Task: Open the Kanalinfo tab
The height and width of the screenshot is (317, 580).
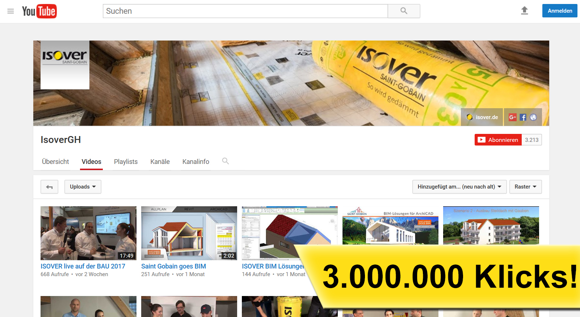Action: tap(196, 162)
